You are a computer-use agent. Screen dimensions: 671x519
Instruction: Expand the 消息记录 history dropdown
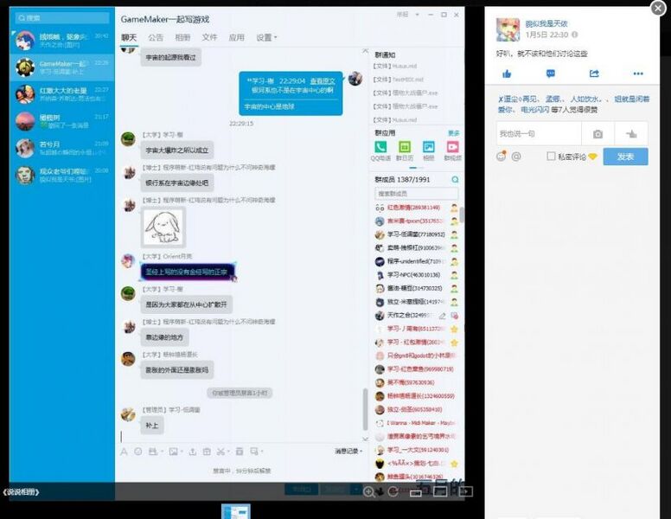[x=348, y=452]
